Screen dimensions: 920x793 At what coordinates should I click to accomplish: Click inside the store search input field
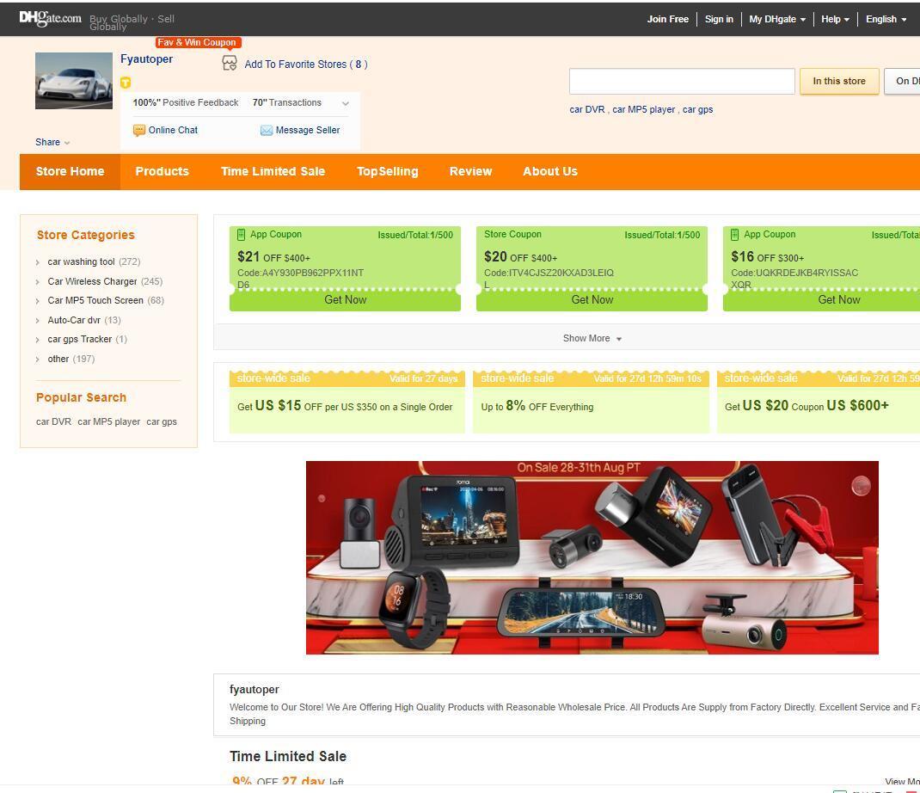[682, 81]
